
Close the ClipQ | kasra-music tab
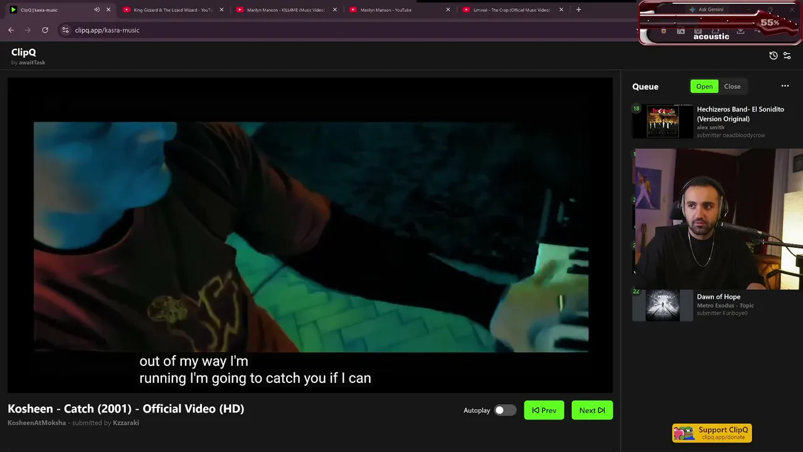click(x=109, y=10)
